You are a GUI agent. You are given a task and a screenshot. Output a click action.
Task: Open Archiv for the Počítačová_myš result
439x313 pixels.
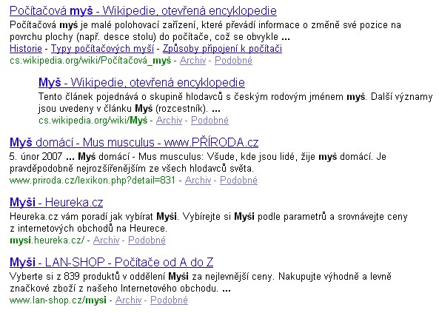point(193,60)
